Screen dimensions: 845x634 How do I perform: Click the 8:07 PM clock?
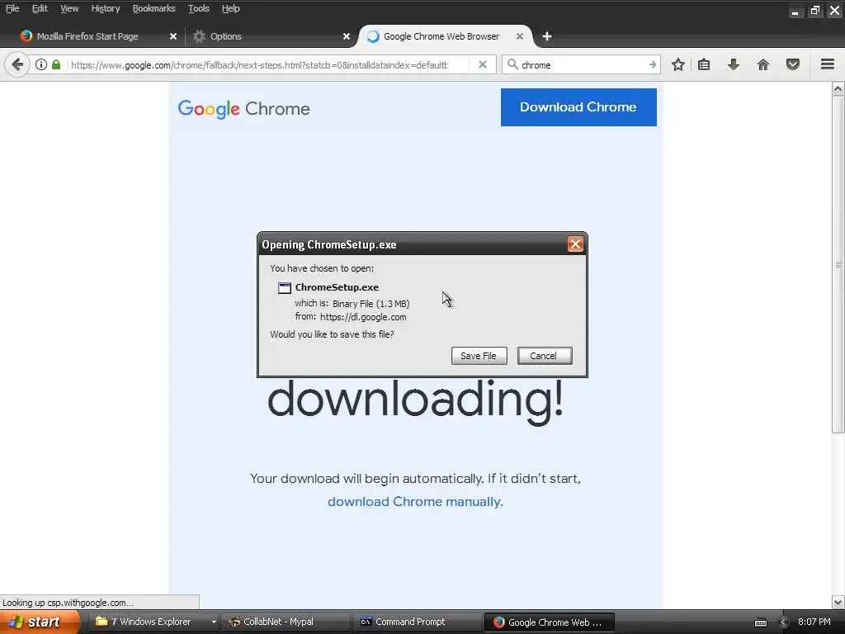click(814, 622)
